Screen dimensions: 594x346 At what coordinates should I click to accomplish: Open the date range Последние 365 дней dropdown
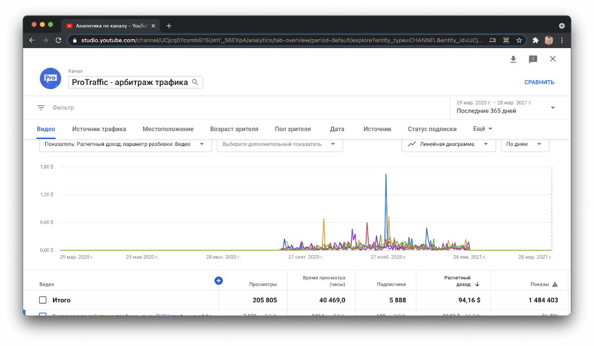tap(505, 107)
